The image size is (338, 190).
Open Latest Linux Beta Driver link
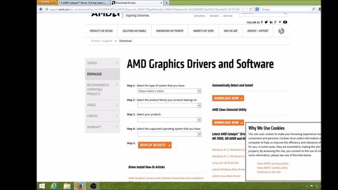pyautogui.click(x=226, y=176)
